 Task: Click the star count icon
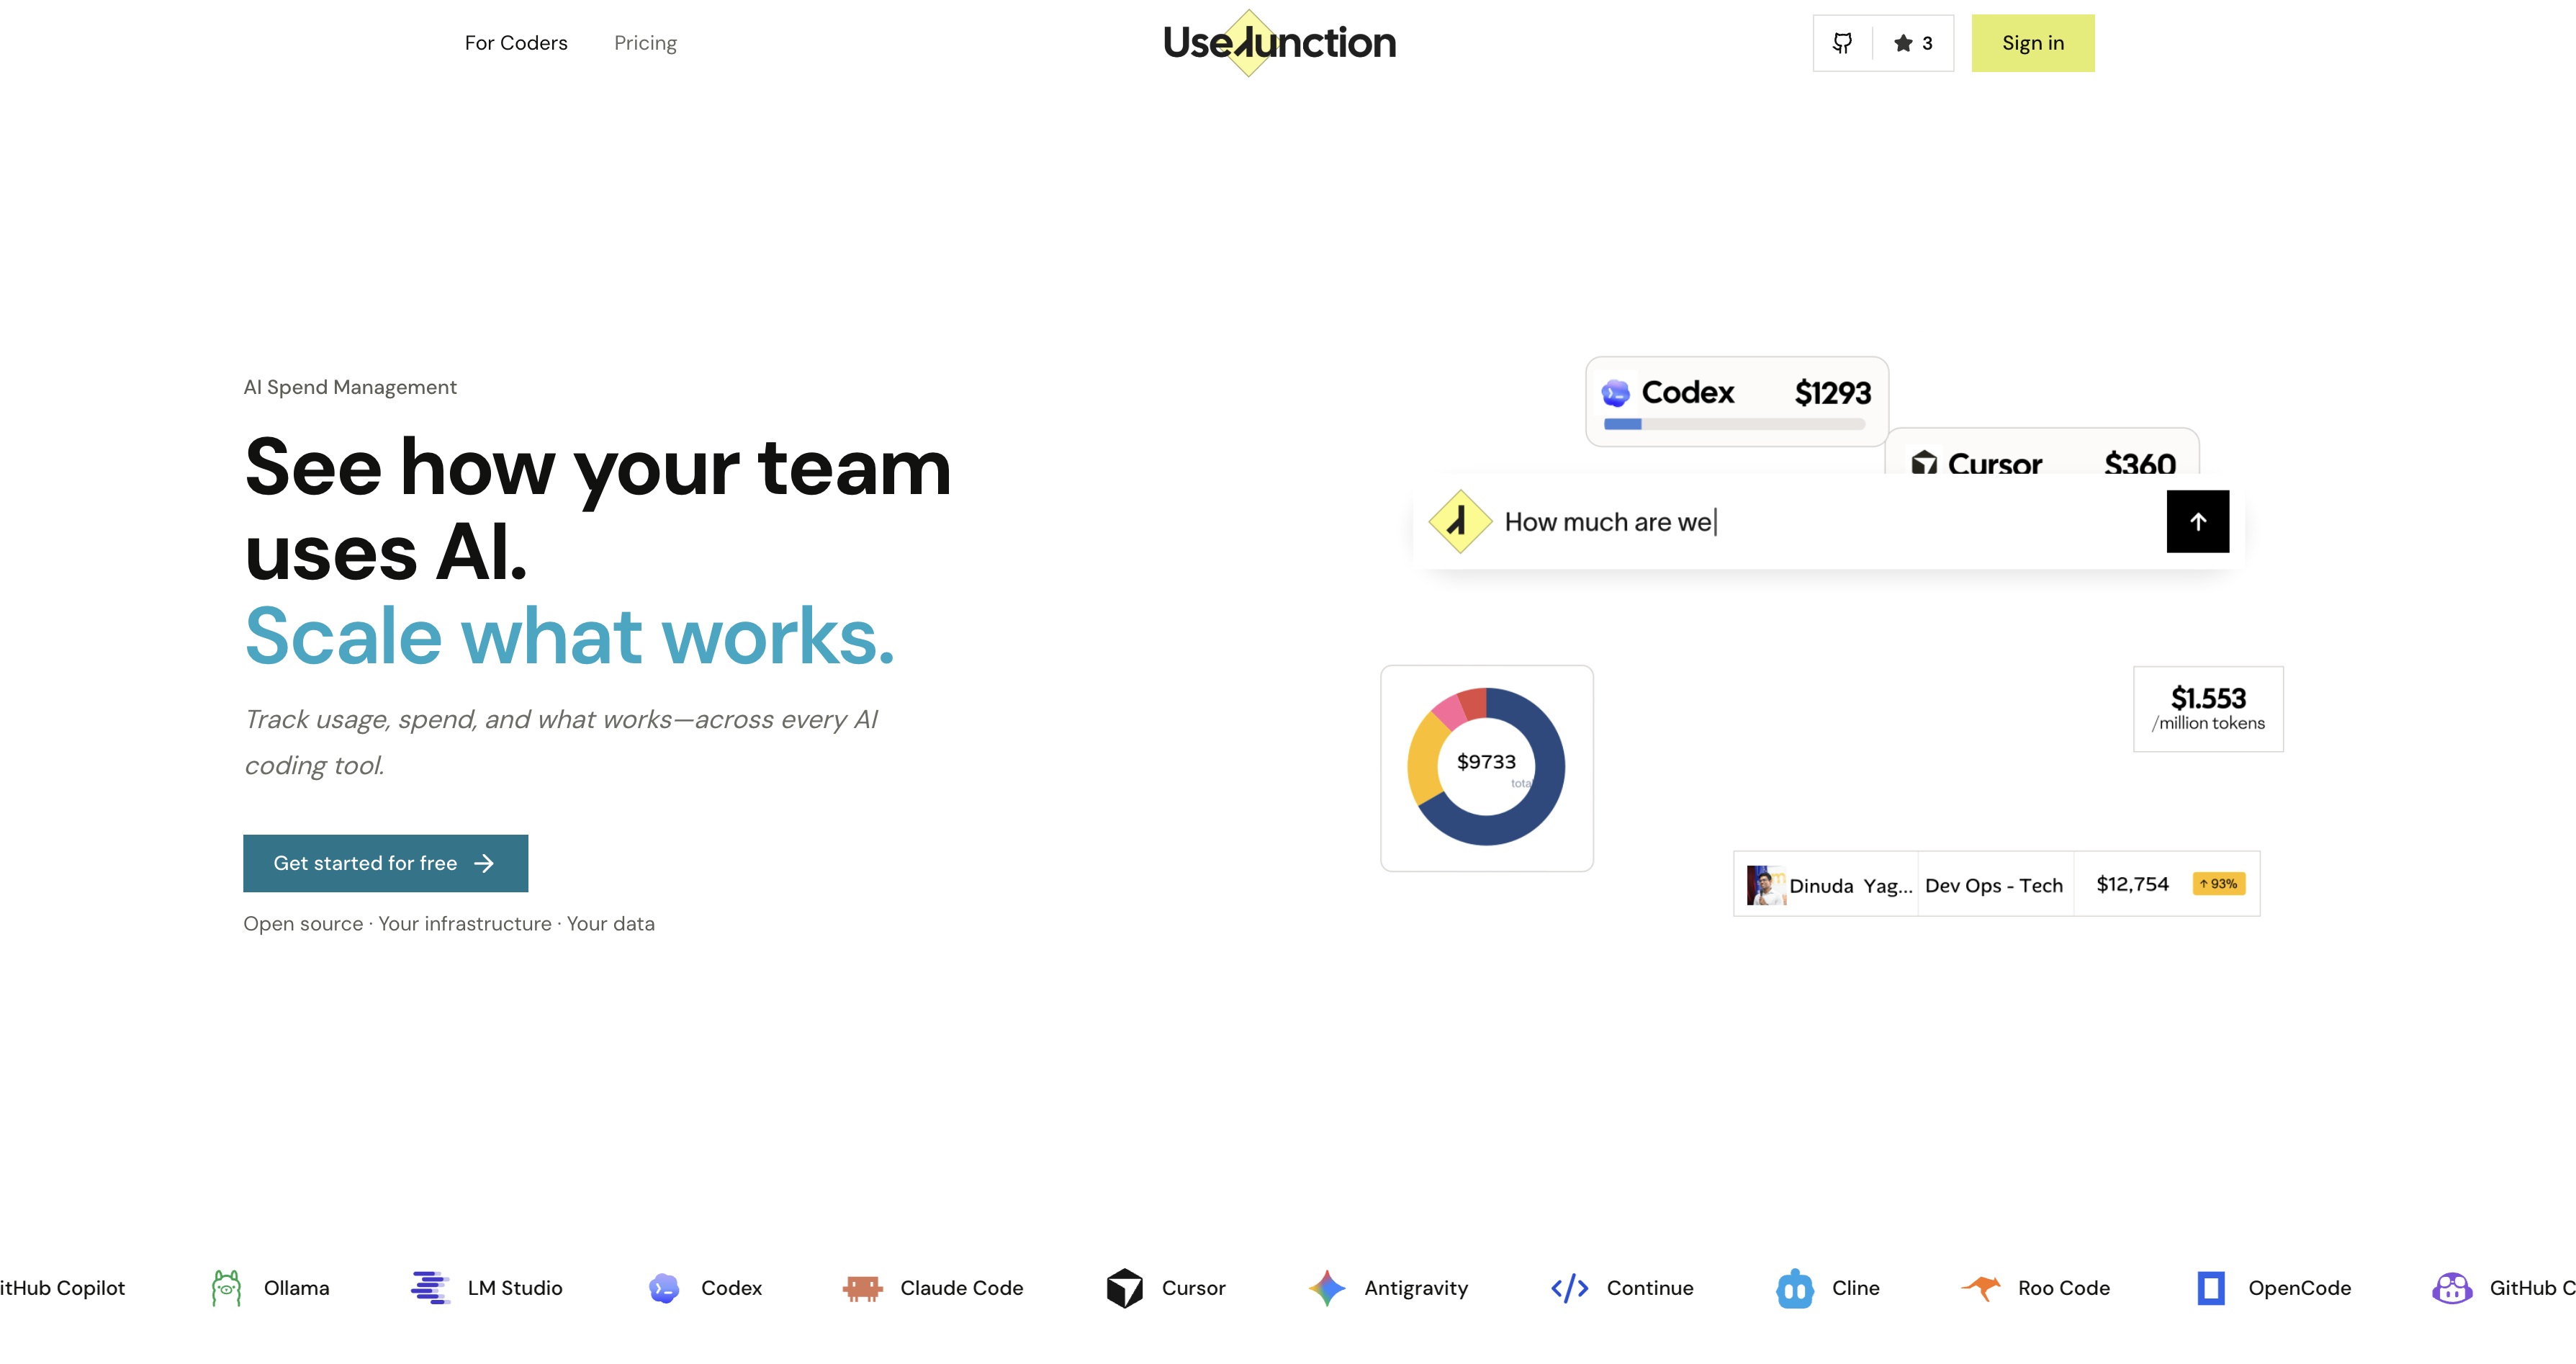1903,43
